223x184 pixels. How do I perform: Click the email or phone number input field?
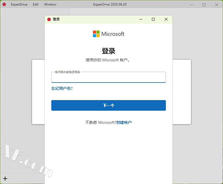click(x=108, y=77)
